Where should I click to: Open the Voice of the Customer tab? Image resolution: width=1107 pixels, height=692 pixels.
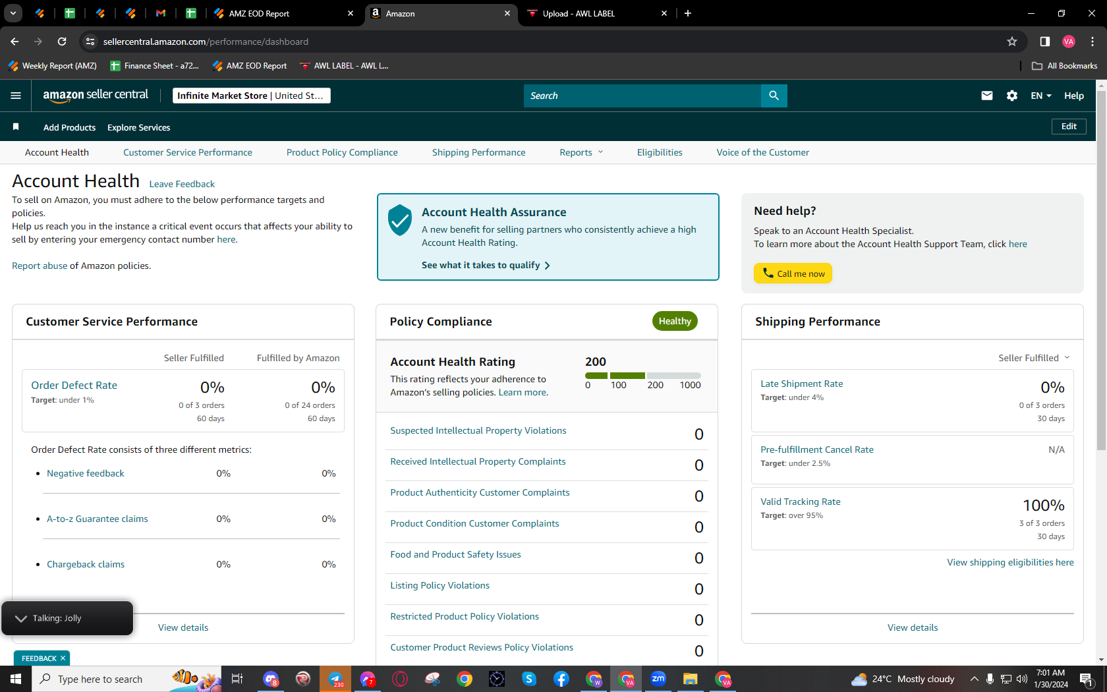tap(763, 152)
